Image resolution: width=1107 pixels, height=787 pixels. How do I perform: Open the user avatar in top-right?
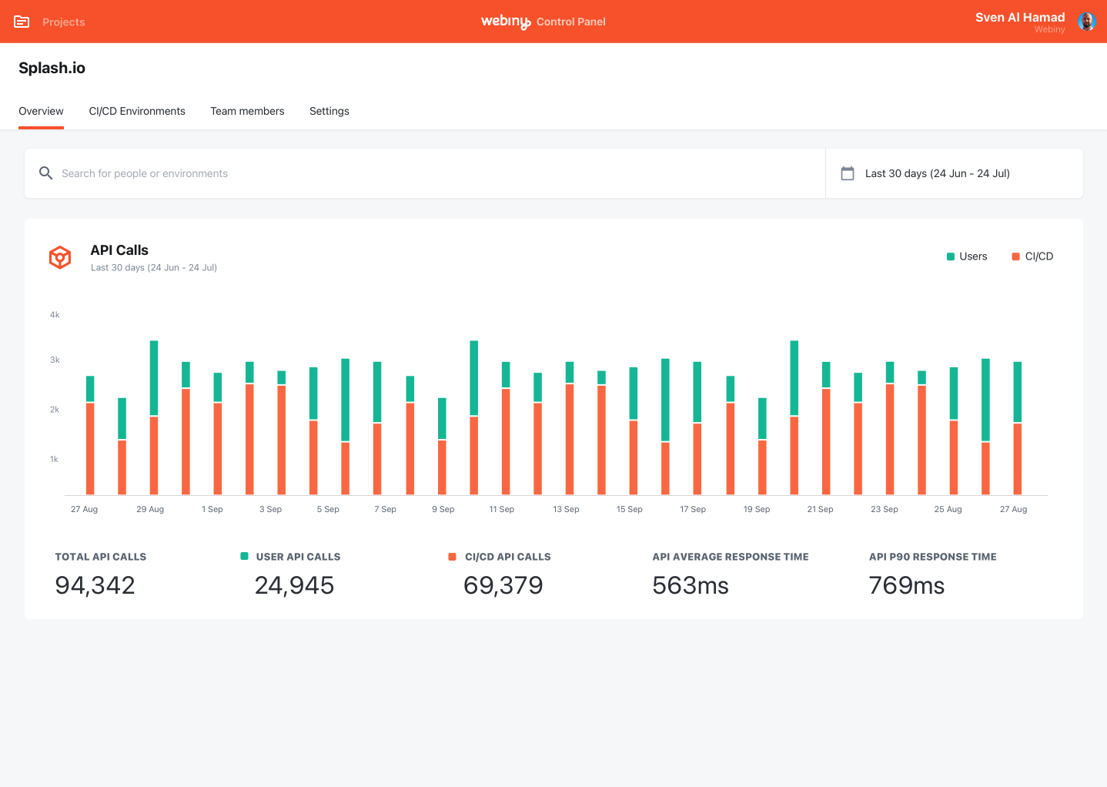(x=1086, y=22)
